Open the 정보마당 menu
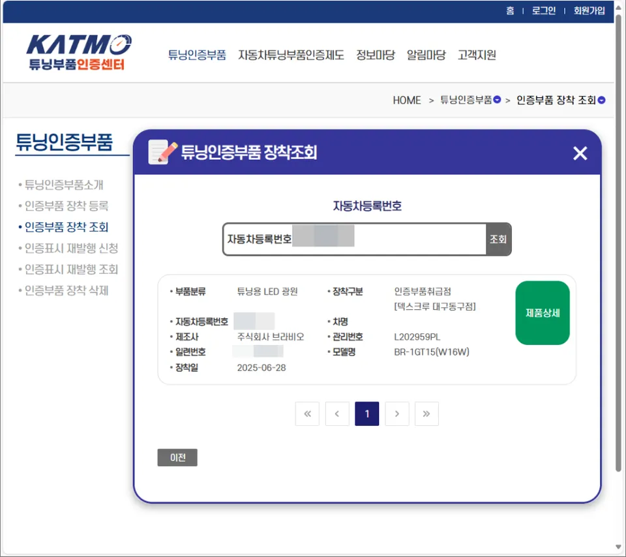 [376, 55]
